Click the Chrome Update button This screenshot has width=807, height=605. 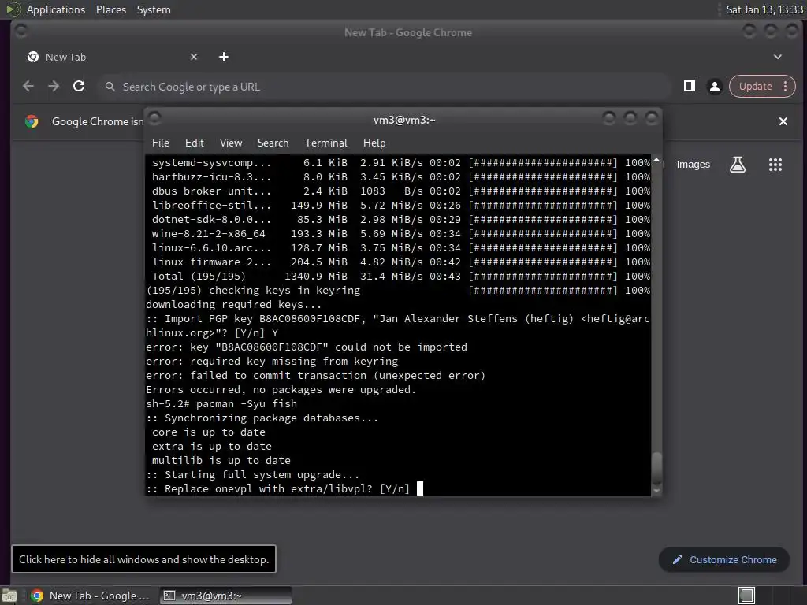coord(755,87)
